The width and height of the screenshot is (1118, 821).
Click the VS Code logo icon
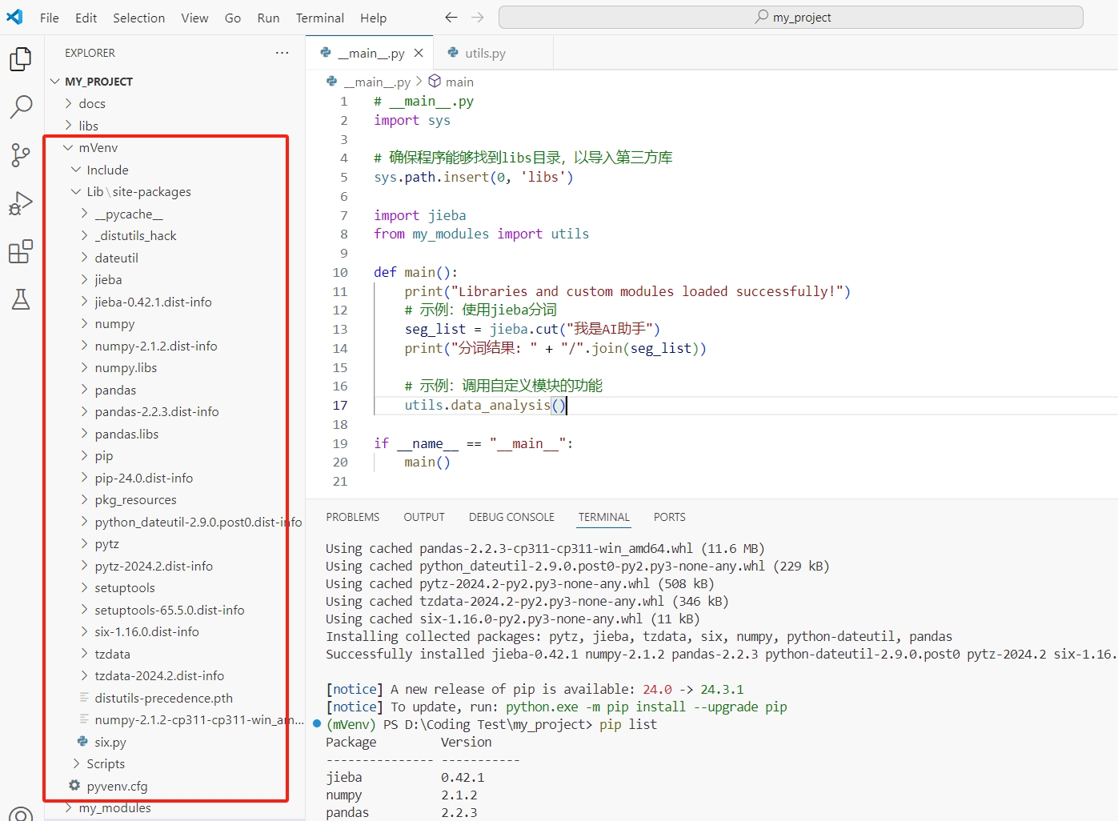[x=14, y=17]
